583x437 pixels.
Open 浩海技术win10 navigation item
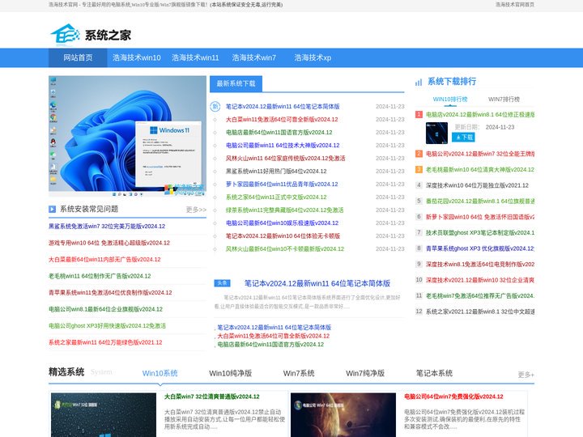tap(137, 57)
